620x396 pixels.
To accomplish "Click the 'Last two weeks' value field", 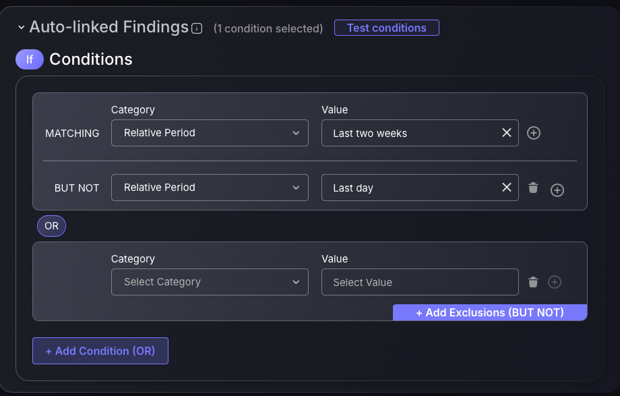I will point(420,133).
